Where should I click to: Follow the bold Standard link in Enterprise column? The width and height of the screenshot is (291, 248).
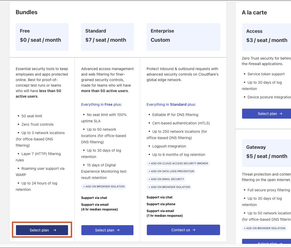point(178,104)
